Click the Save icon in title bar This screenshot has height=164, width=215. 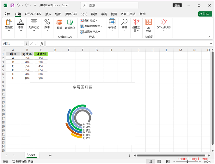click(12, 5)
